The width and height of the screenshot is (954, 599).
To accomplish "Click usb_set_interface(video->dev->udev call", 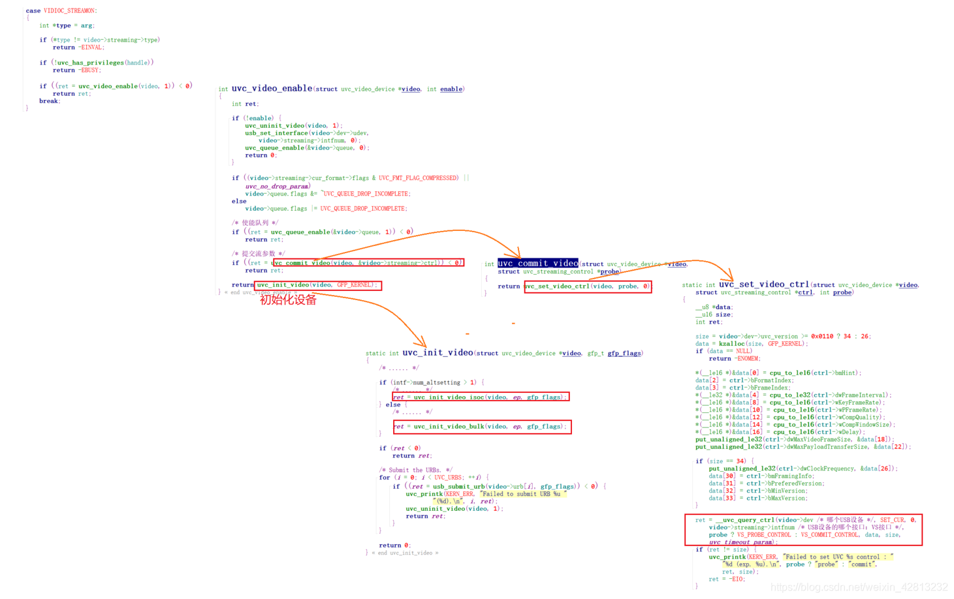I will coord(307,133).
